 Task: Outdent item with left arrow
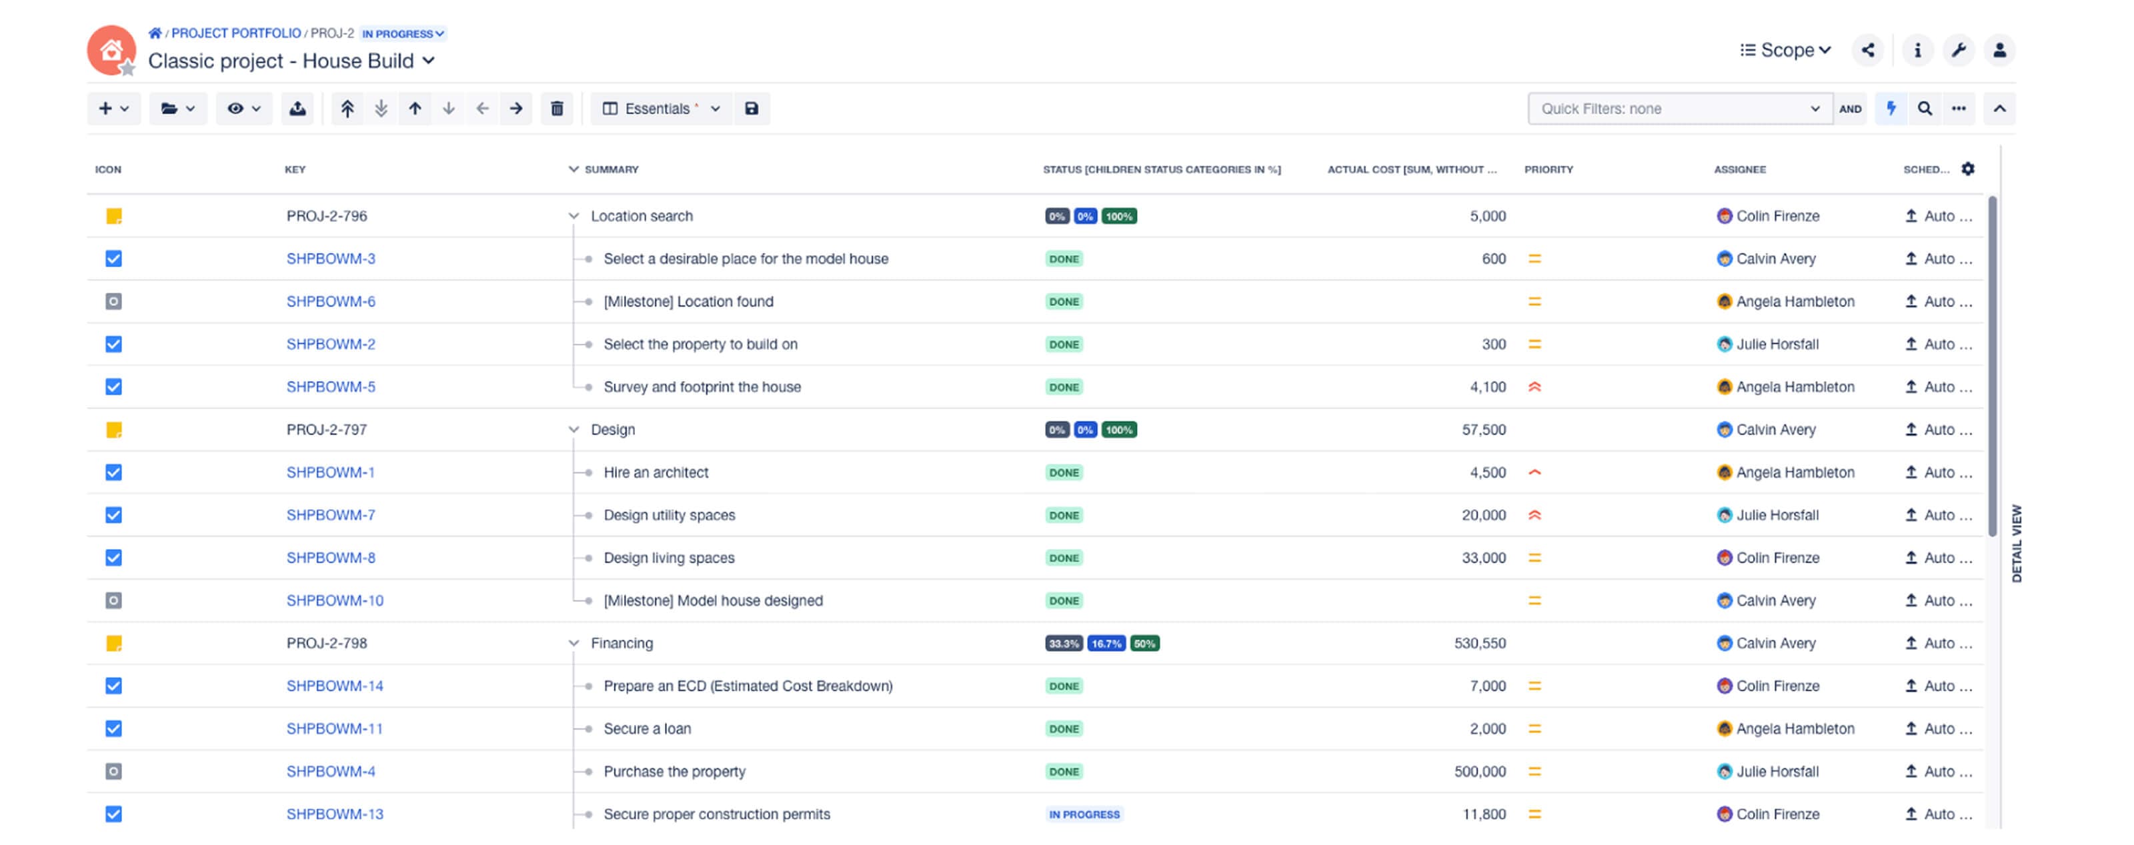pos(482,109)
